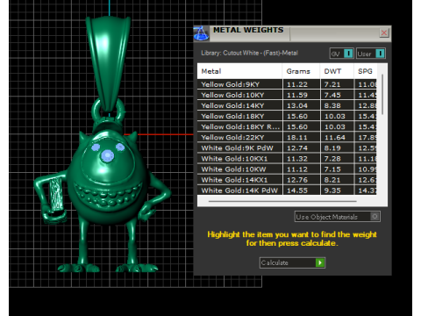Click the Metal Weights scale icon
This screenshot has height=316, width=421.
(201, 33)
